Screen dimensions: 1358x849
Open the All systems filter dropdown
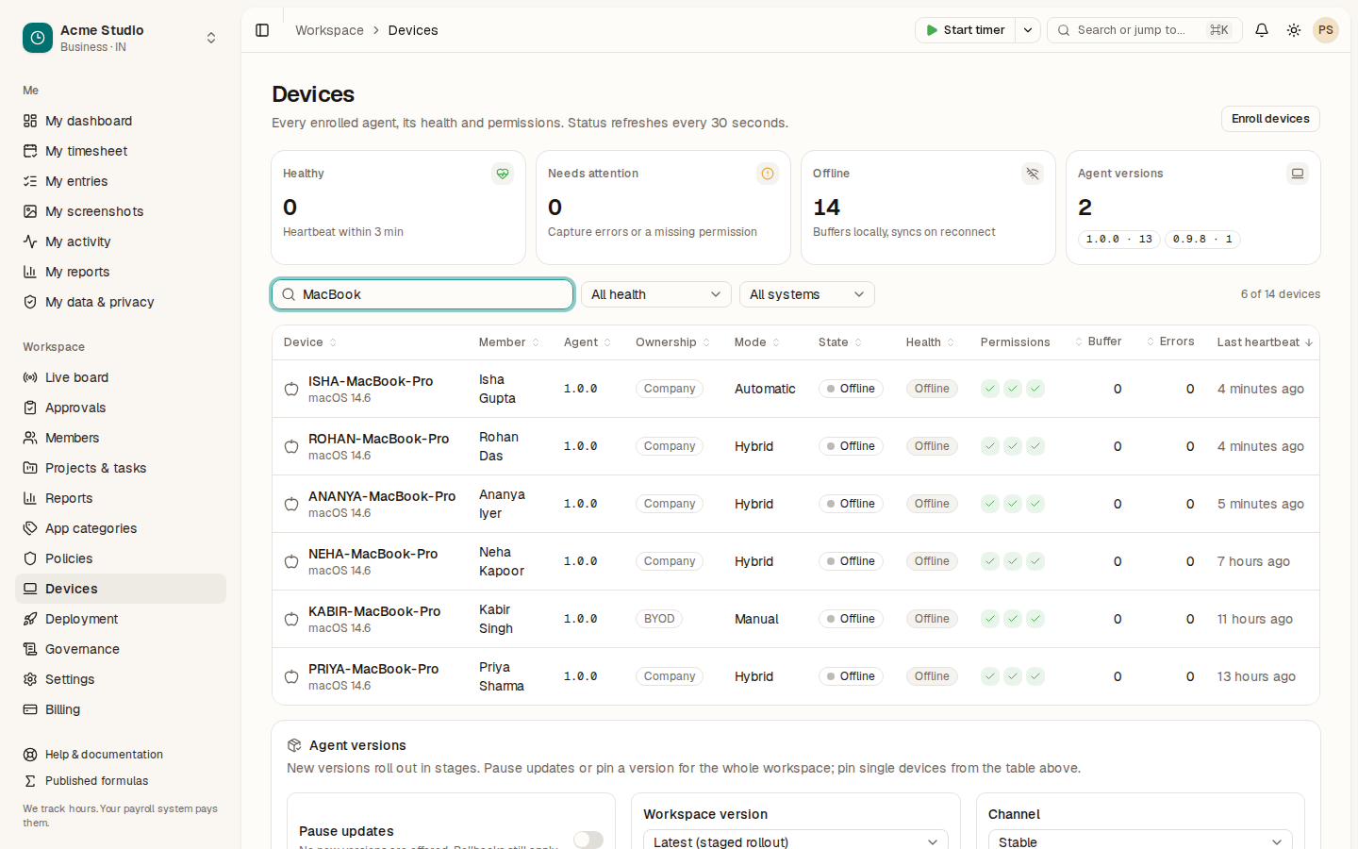[807, 294]
